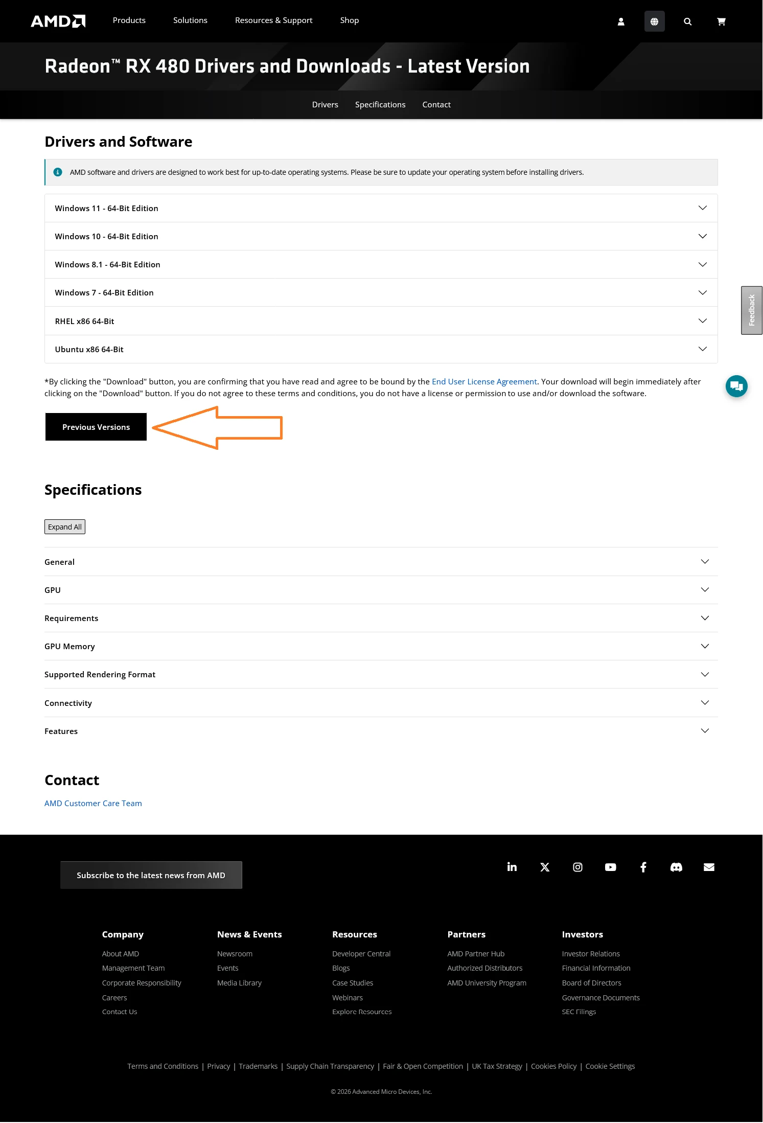The height and width of the screenshot is (1123, 763).
Task: Expand the Requirements specifications section
Action: [x=381, y=618]
